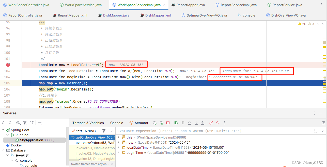Select invoke0:-1 NativeMethod frame
This screenshot has width=327, height=167.
[x=92, y=148]
